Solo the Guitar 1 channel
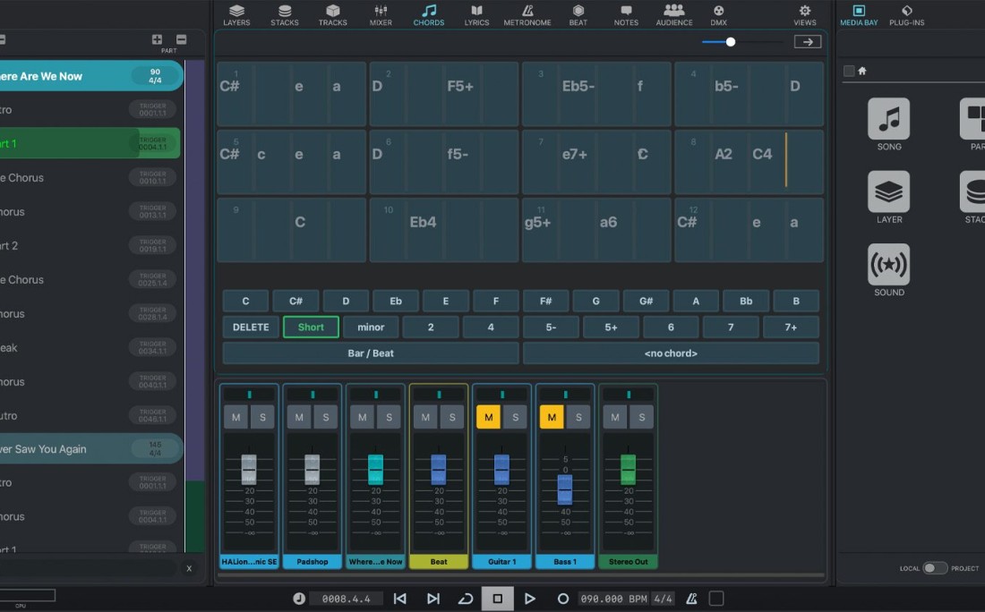985x612 pixels. (515, 417)
